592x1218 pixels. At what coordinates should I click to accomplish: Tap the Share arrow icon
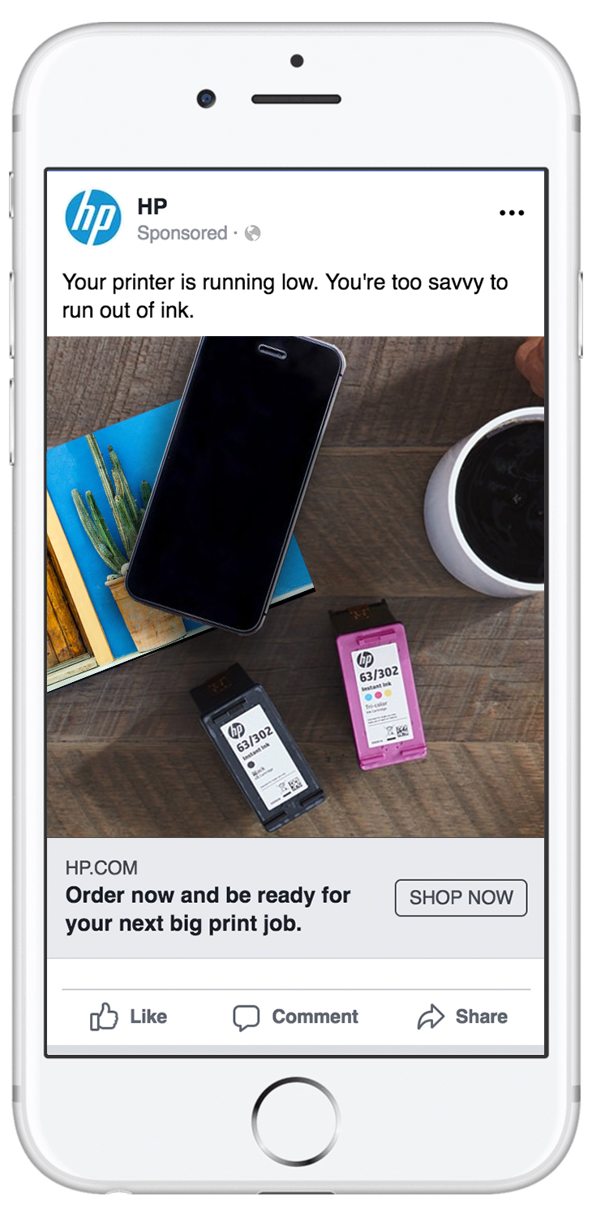pos(431,1017)
